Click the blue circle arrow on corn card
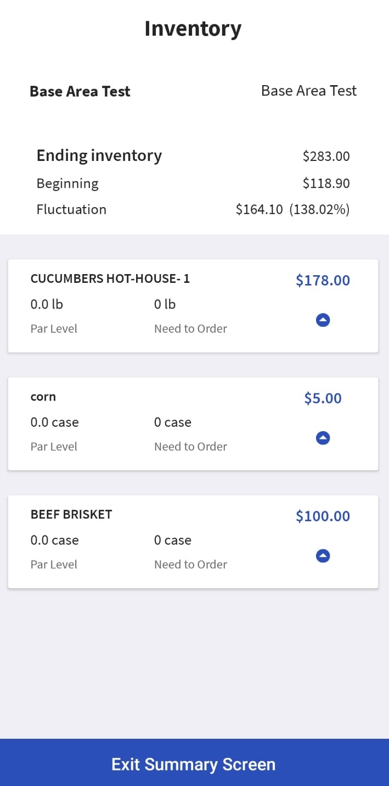 pos(323,438)
